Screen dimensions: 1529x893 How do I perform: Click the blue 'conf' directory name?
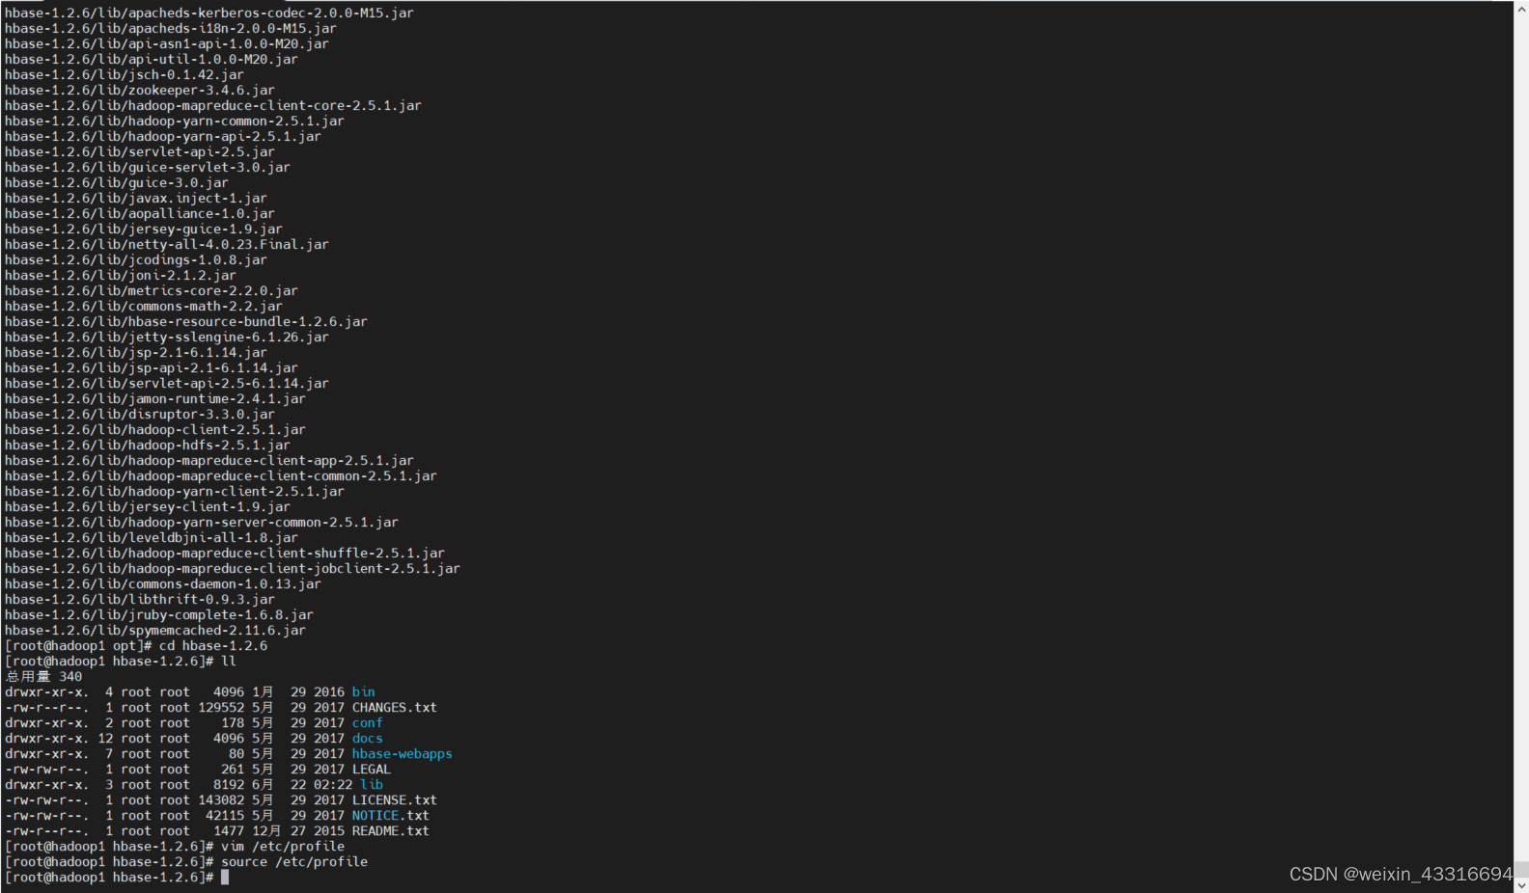(x=368, y=723)
